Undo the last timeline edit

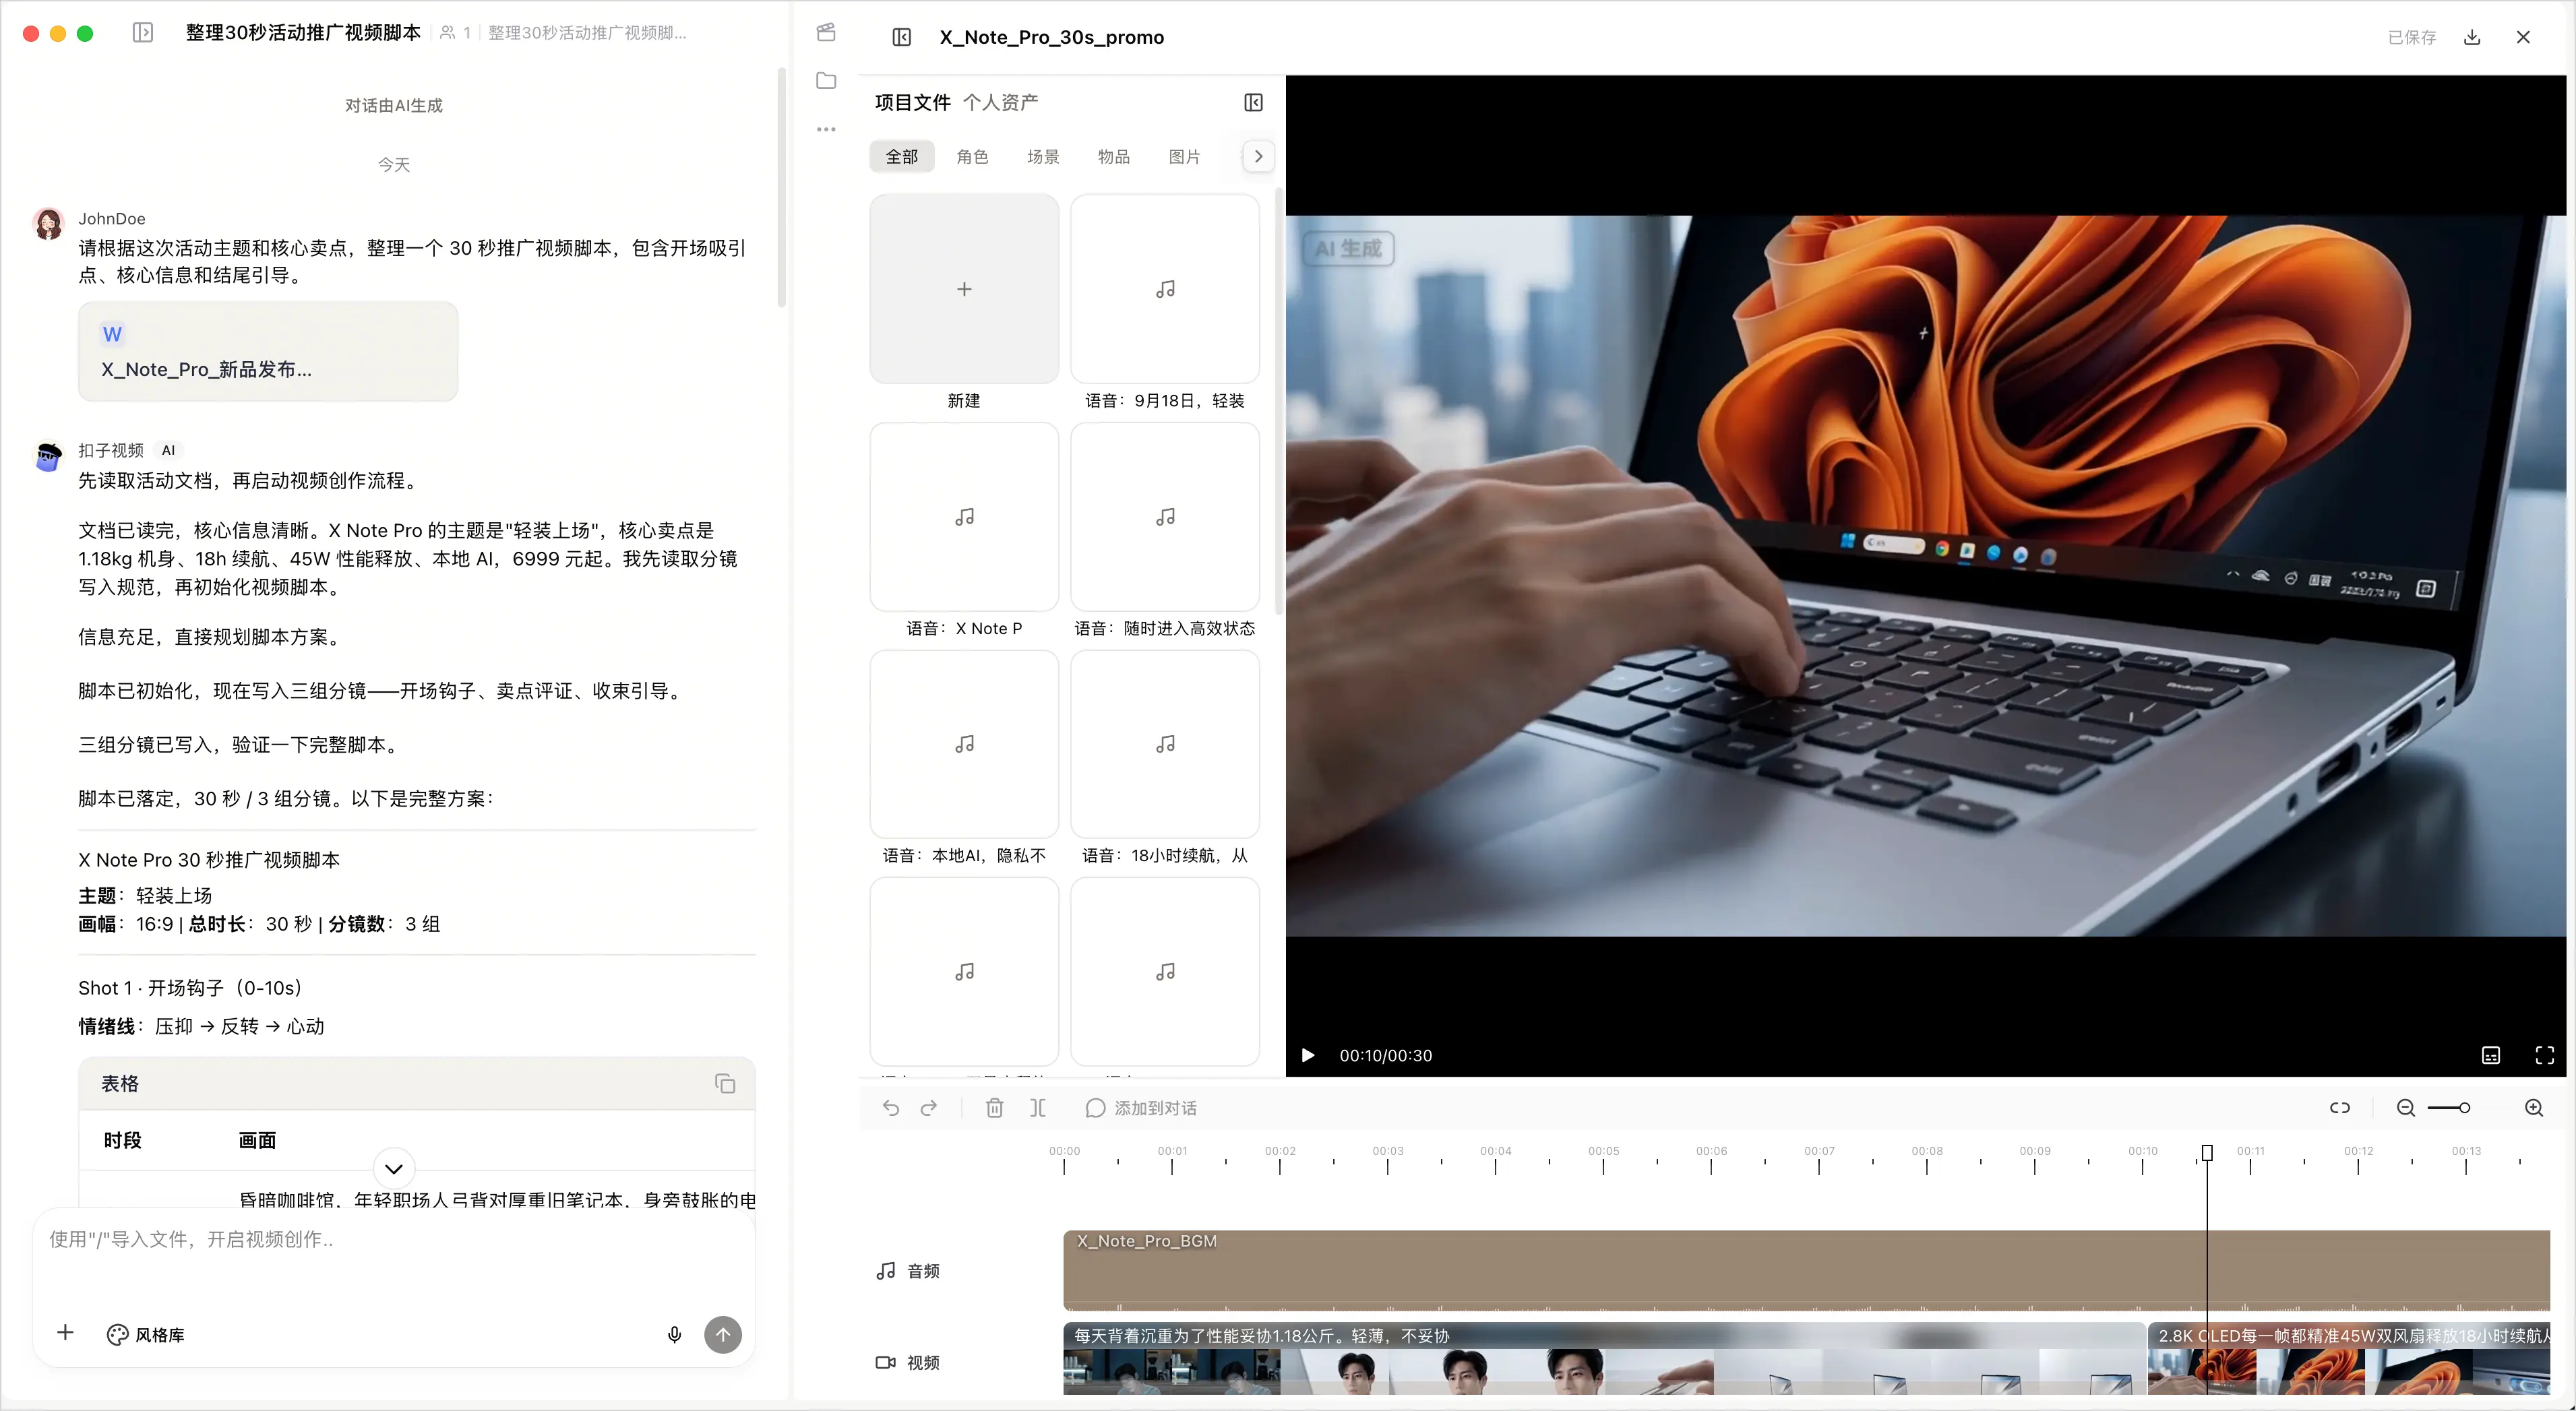coord(891,1108)
